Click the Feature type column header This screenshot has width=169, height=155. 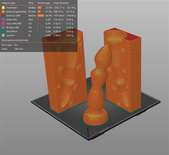tap(8, 3)
